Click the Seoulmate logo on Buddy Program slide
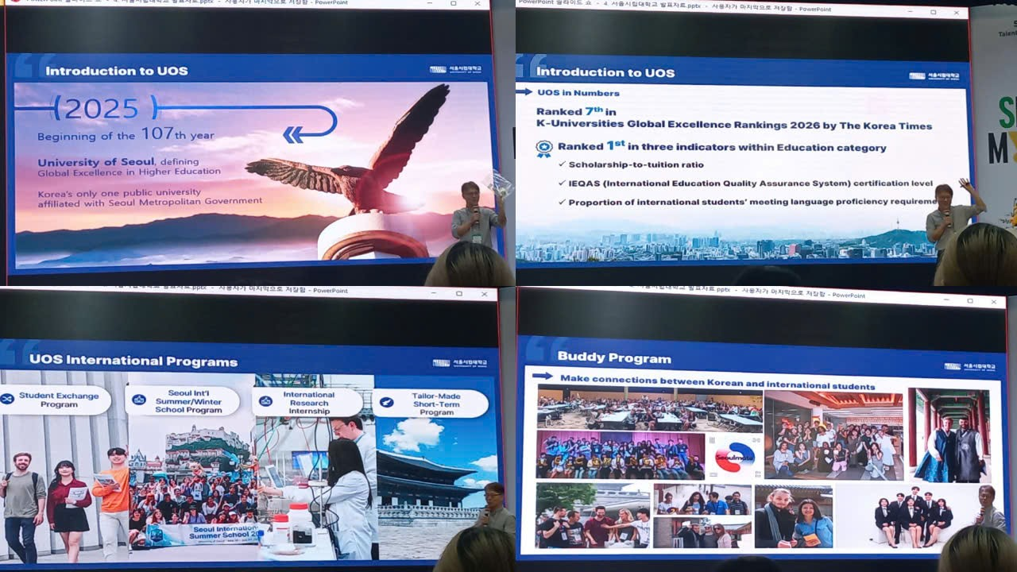The height and width of the screenshot is (572, 1017). tap(734, 457)
